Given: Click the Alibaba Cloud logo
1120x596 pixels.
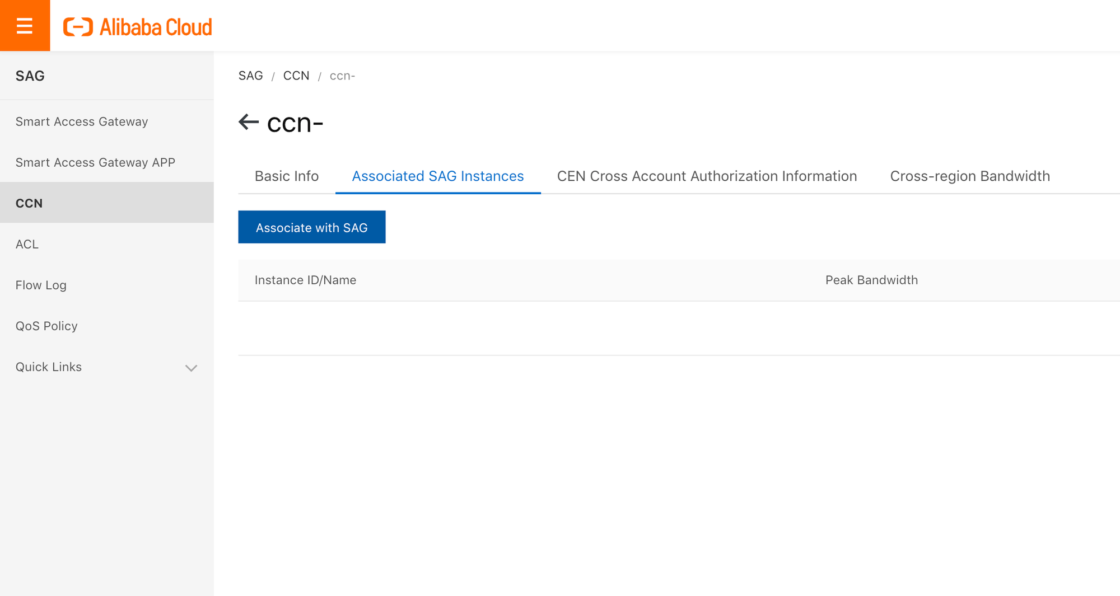Looking at the screenshot, I should 138,26.
